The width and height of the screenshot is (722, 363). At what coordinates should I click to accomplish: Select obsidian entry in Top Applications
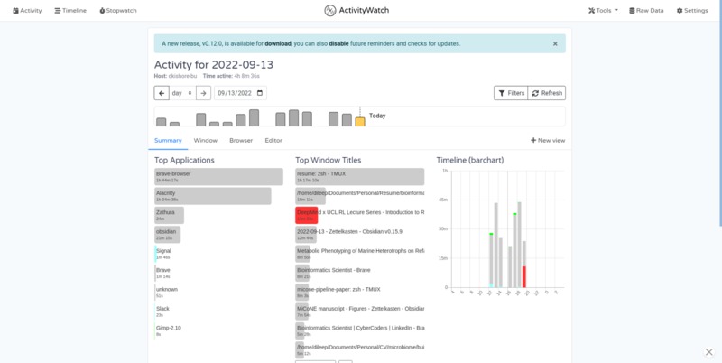click(168, 235)
